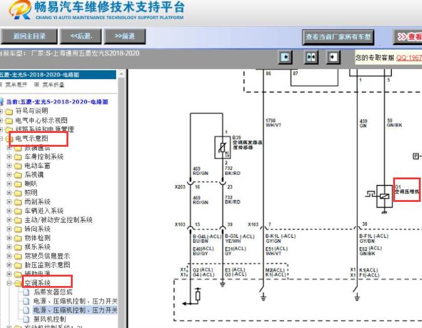The image size is (422, 328).
Task: Open the 主动/被动安全控制系统 folder
Action: click(x=58, y=220)
